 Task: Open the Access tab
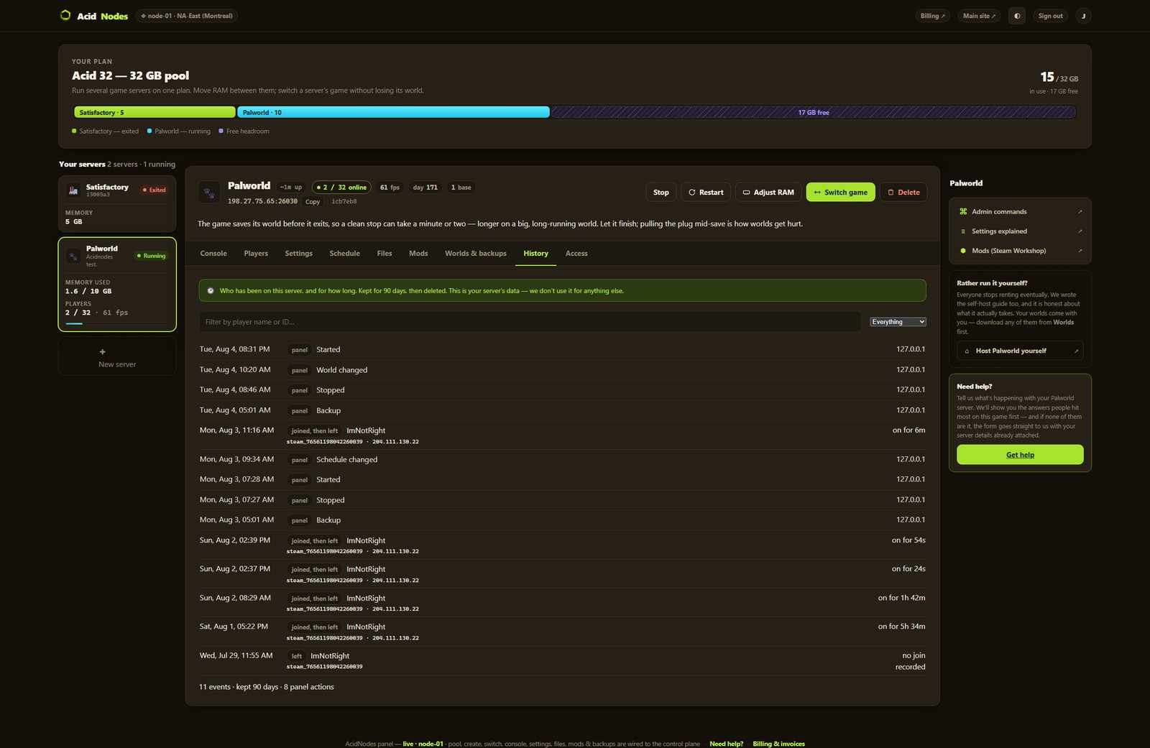[x=576, y=254]
